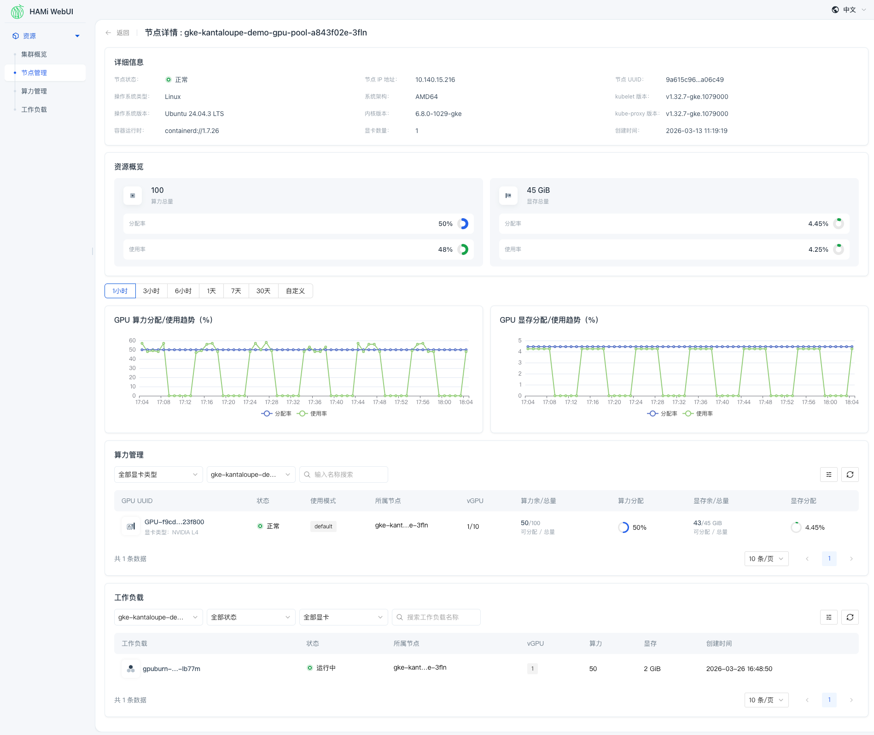Open the gpuburn workload link
This screenshot has width=874, height=735.
tap(171, 669)
